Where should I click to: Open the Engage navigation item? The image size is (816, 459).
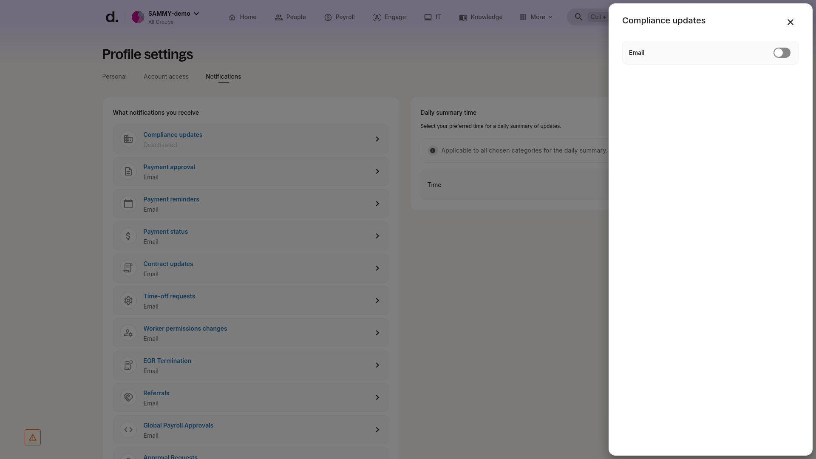pyautogui.click(x=389, y=17)
